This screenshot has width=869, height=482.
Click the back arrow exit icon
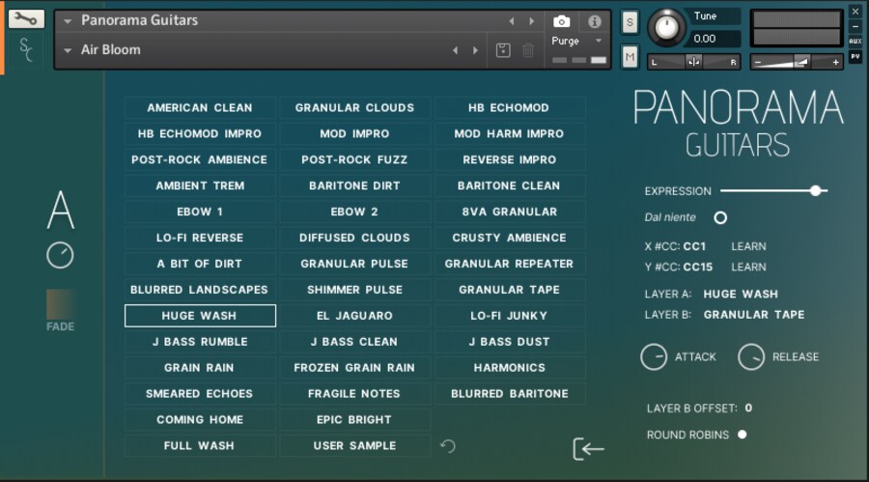coord(588,448)
